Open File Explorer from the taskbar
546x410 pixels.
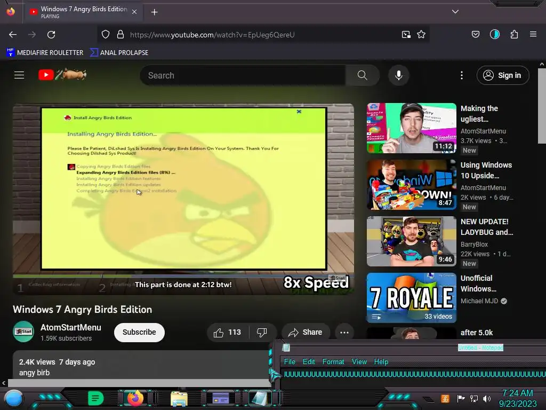click(x=179, y=398)
